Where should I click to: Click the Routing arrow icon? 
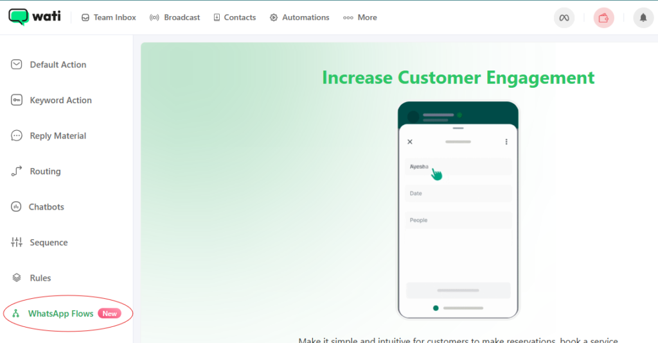[16, 171]
